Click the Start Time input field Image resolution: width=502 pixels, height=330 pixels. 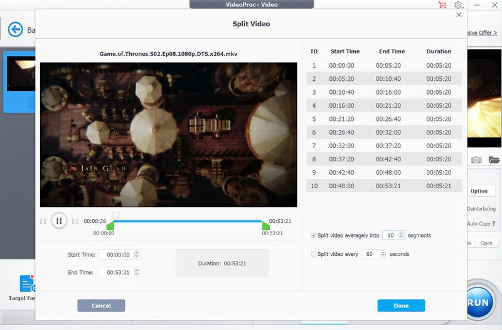click(118, 255)
